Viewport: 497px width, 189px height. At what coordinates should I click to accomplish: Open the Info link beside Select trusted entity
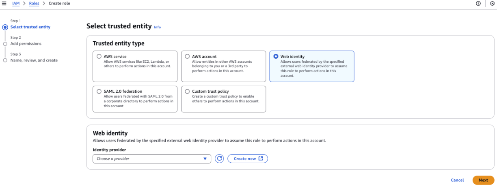click(x=157, y=27)
